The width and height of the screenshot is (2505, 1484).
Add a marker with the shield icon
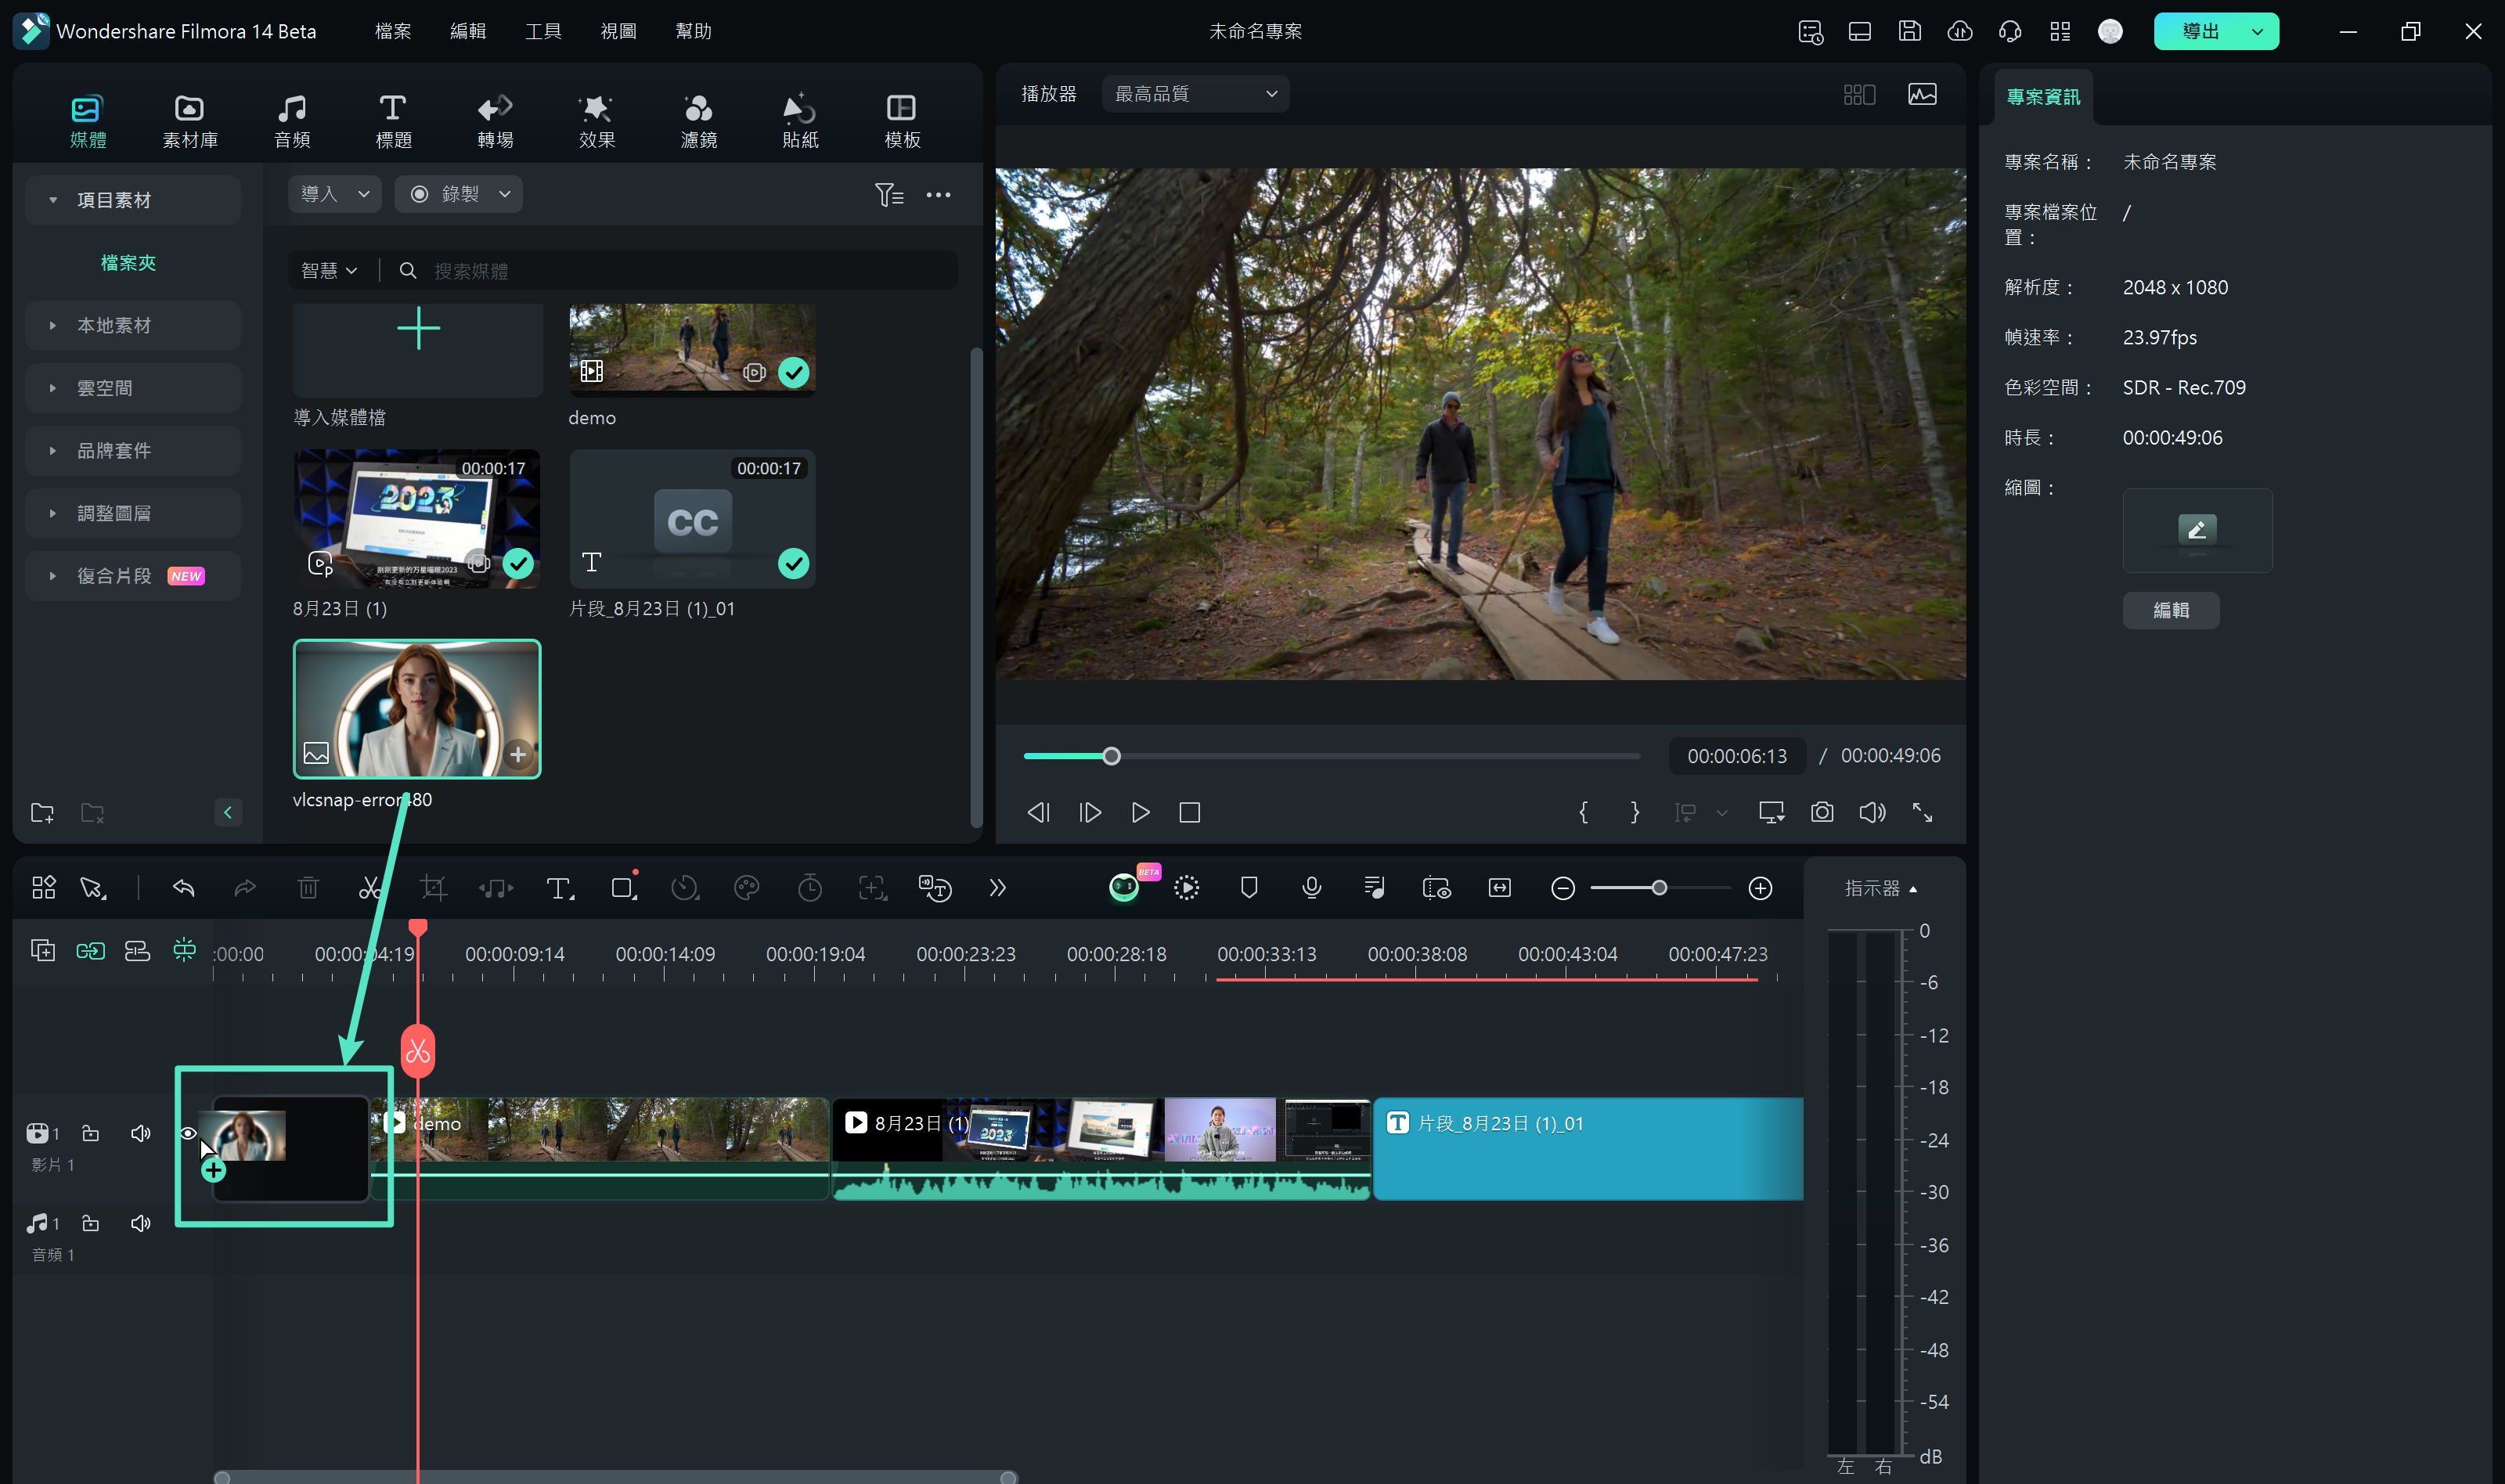coord(1249,888)
